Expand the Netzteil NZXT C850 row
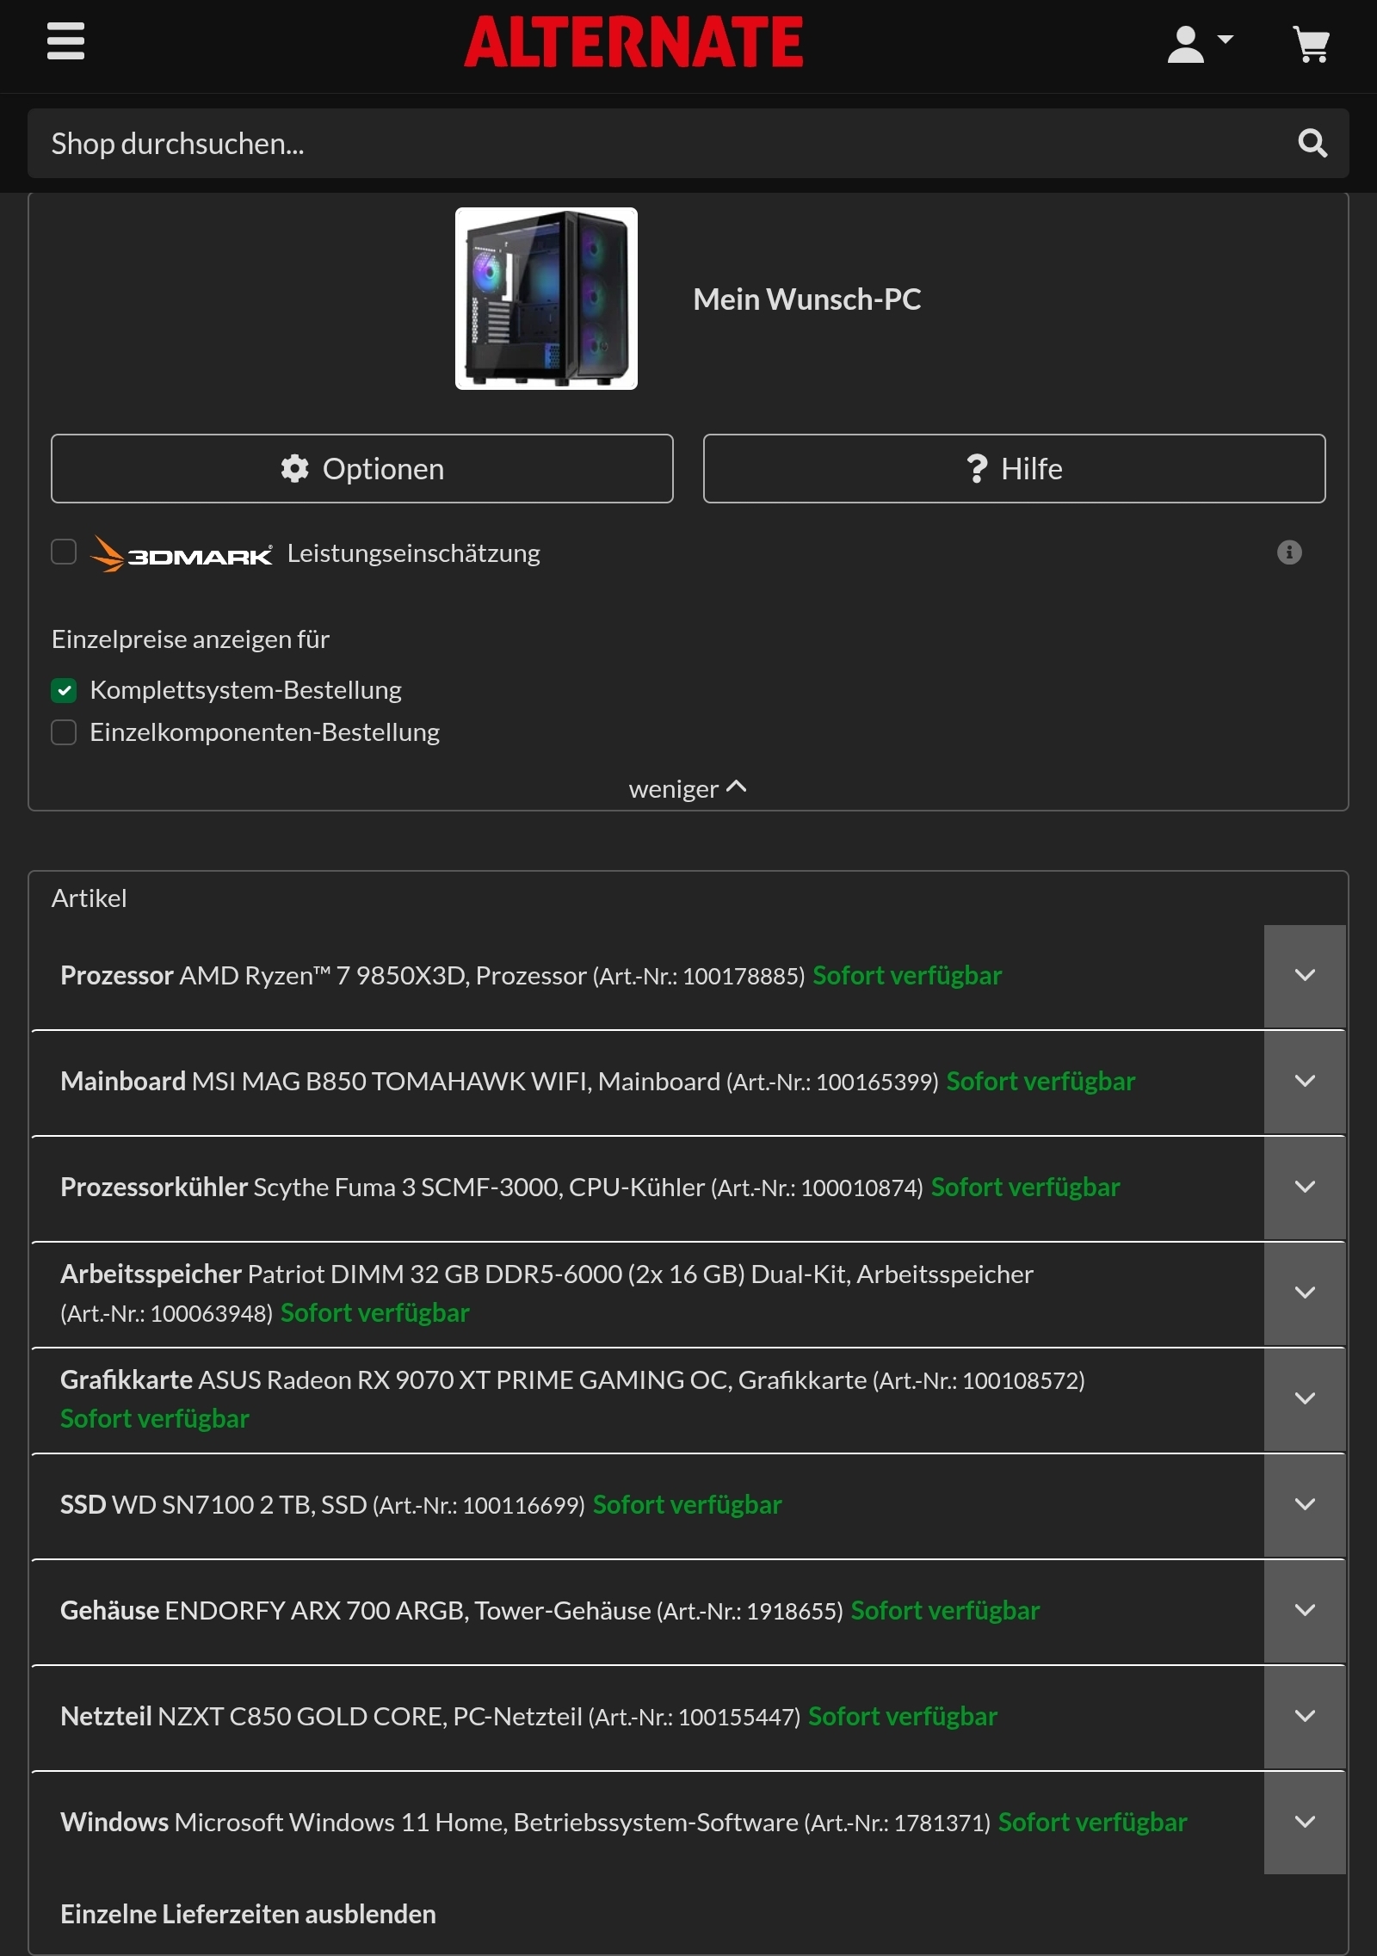 pos(1305,1716)
